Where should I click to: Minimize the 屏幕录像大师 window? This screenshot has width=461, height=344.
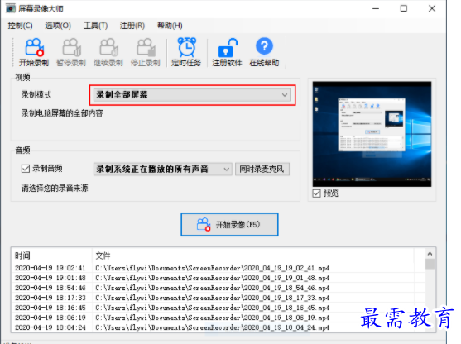(376, 8)
